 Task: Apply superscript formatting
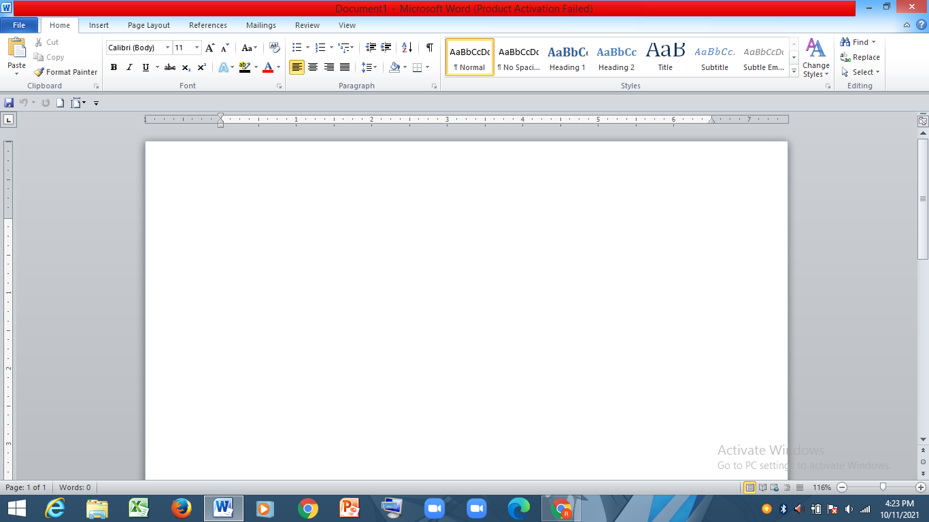coord(202,67)
